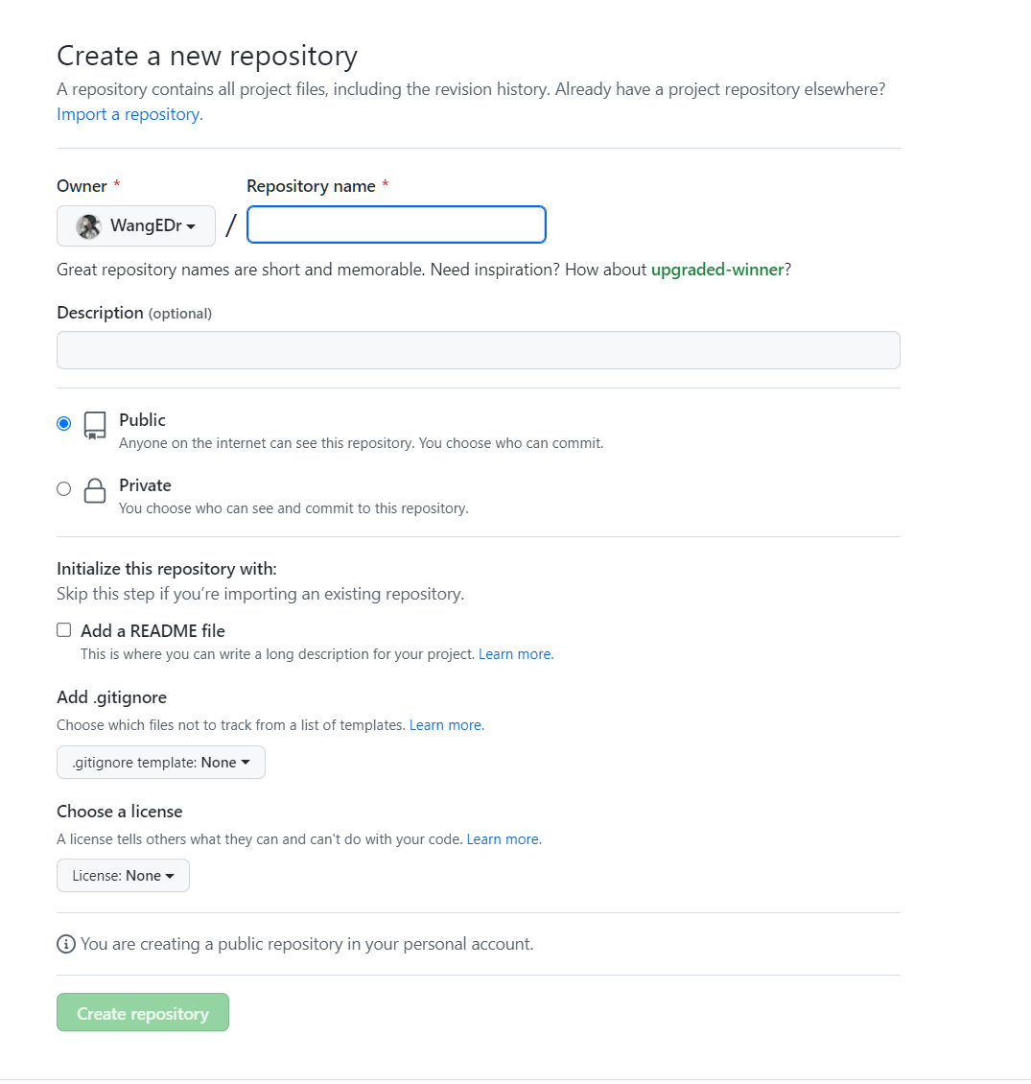
Task: Click the private repository lock icon
Action: pyautogui.click(x=95, y=491)
